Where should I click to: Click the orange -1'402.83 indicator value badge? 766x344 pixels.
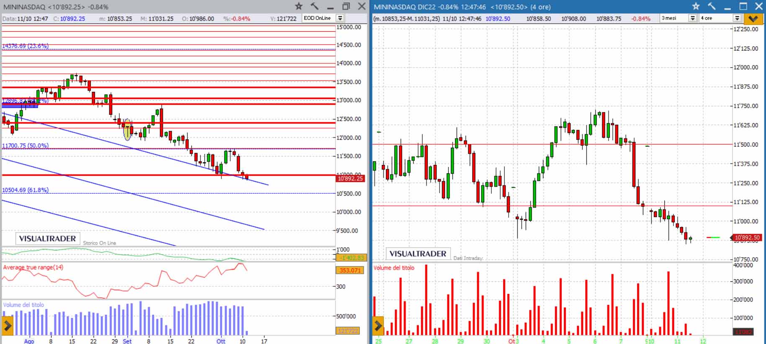coord(352,258)
